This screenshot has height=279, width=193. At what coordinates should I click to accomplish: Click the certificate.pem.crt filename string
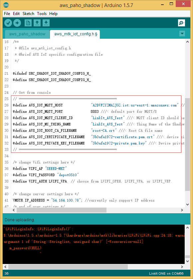tap(123, 137)
